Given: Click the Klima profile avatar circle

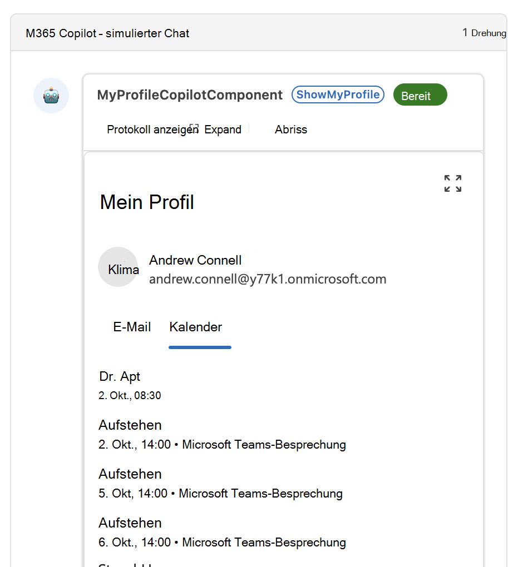Looking at the screenshot, I should (x=119, y=267).
